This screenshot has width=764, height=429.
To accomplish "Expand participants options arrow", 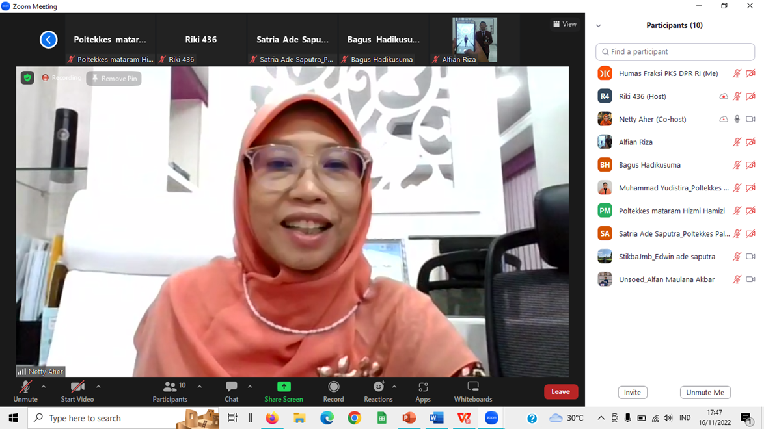I will click(200, 387).
